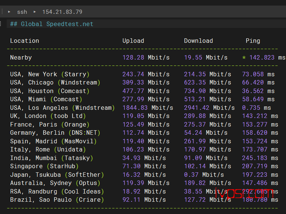Select Madrid ping 153.724
Screen dimensions: 286x214
coord(255,141)
